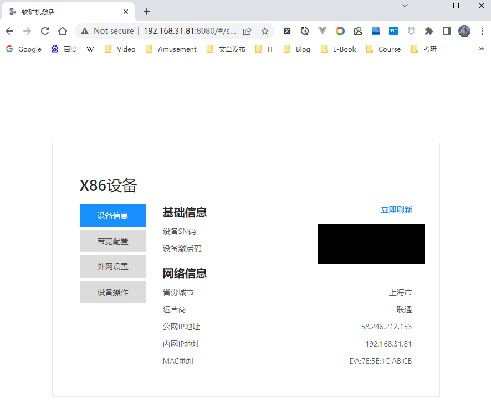491x407 pixels.
Task: Bookmark this page with the star icon
Action: [x=265, y=31]
